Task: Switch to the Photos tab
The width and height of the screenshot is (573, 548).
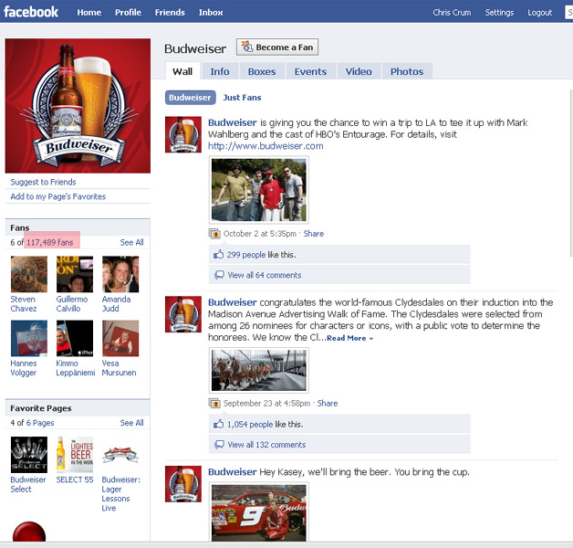Action: [x=407, y=71]
